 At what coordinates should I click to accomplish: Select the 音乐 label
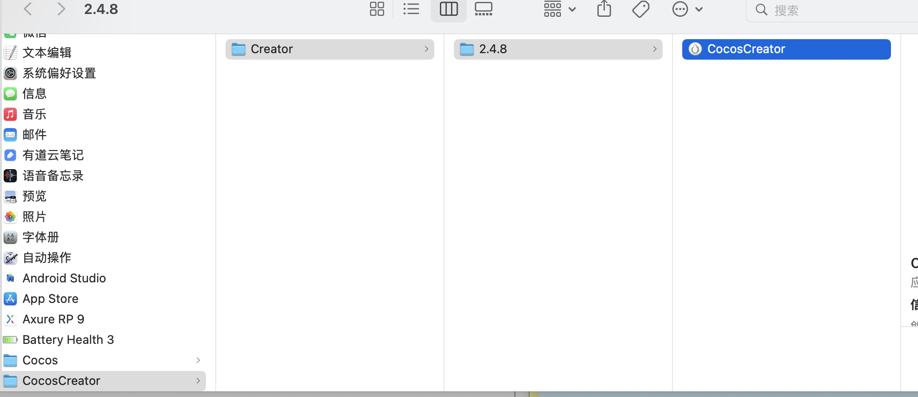[x=34, y=114]
